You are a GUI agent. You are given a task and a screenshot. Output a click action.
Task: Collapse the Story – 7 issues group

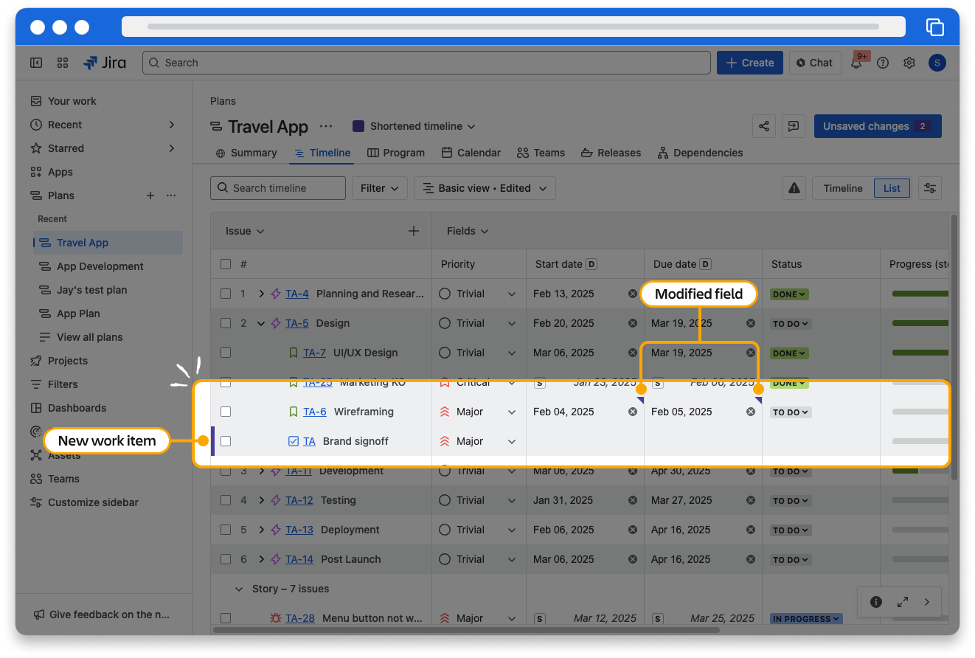(238, 589)
